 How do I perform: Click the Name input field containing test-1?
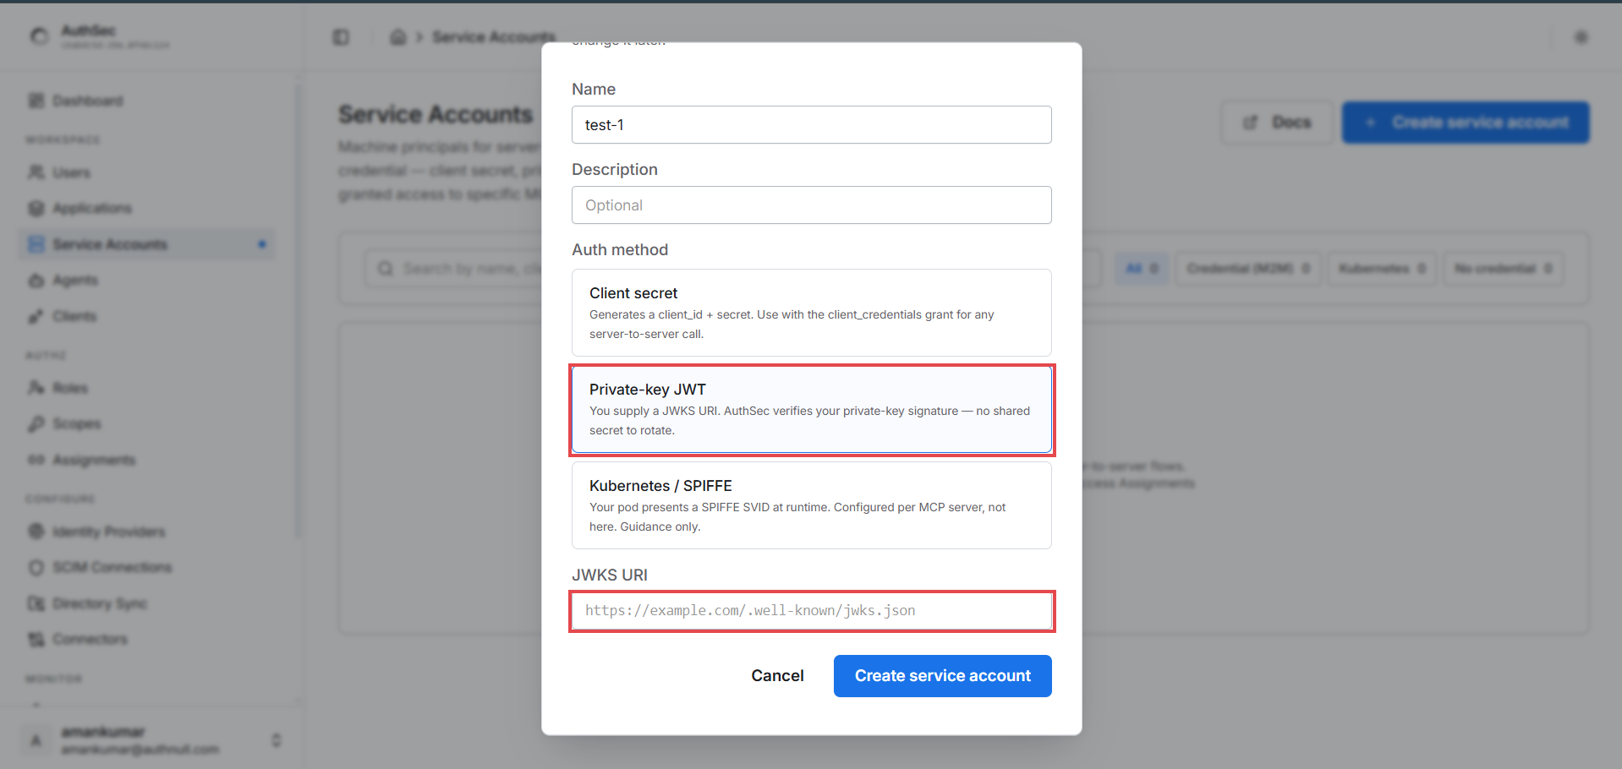(811, 124)
